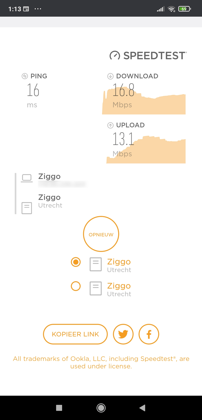
Task: Share result via Facebook icon
Action: click(x=149, y=334)
